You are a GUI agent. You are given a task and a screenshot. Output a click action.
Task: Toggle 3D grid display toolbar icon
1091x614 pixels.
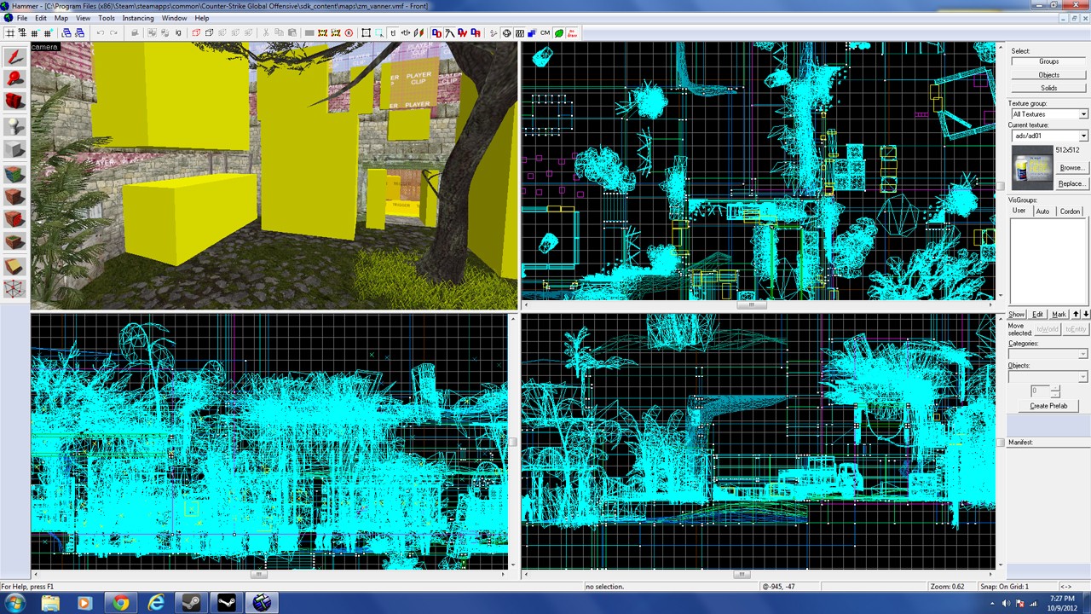23,33
